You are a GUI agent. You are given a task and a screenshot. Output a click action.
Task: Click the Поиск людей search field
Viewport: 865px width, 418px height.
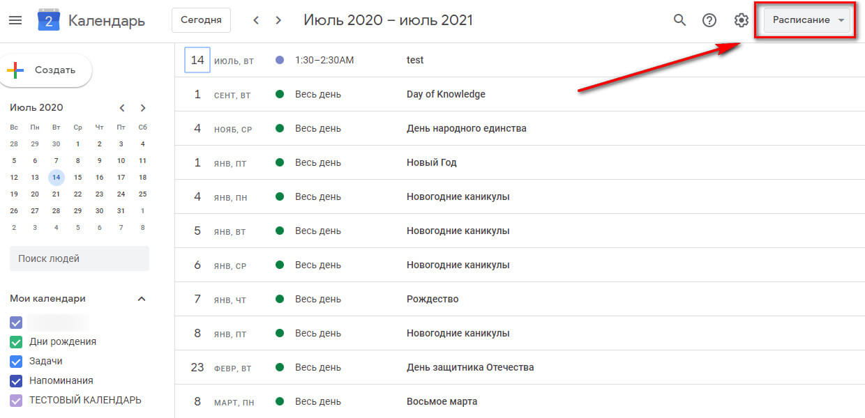(79, 258)
